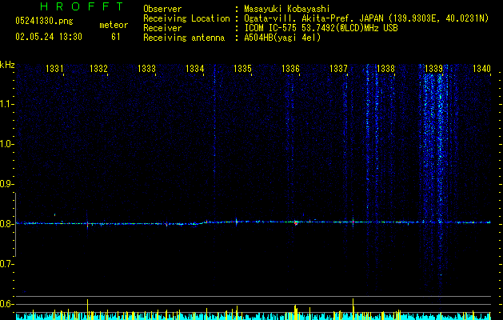
Task: Click the tallest yellow signal spike near 1332
Action: click(87, 309)
